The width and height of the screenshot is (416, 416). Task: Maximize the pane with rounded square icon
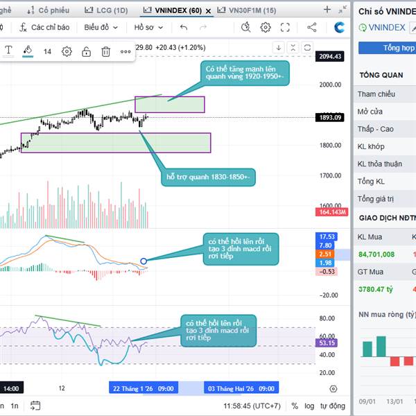click(307, 48)
